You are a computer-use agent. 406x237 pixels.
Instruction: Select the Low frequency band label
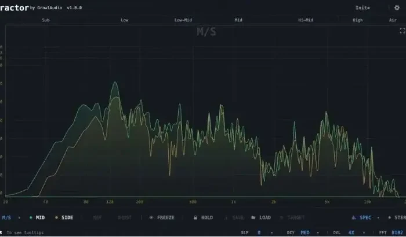point(125,20)
